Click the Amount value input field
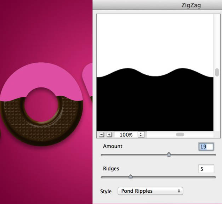Image resolution: width=222 pixels, height=204 pixels. pyautogui.click(x=206, y=147)
